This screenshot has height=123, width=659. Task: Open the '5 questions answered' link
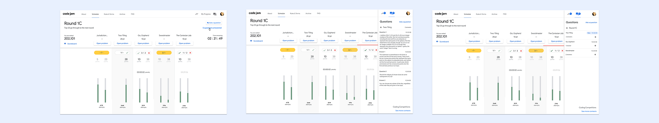pyautogui.click(x=212, y=28)
